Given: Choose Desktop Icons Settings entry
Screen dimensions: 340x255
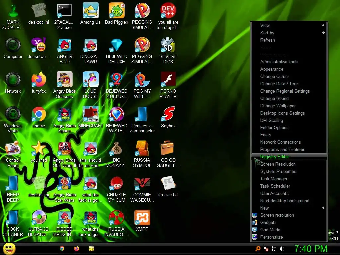Looking at the screenshot, I should pyautogui.click(x=289, y=113).
